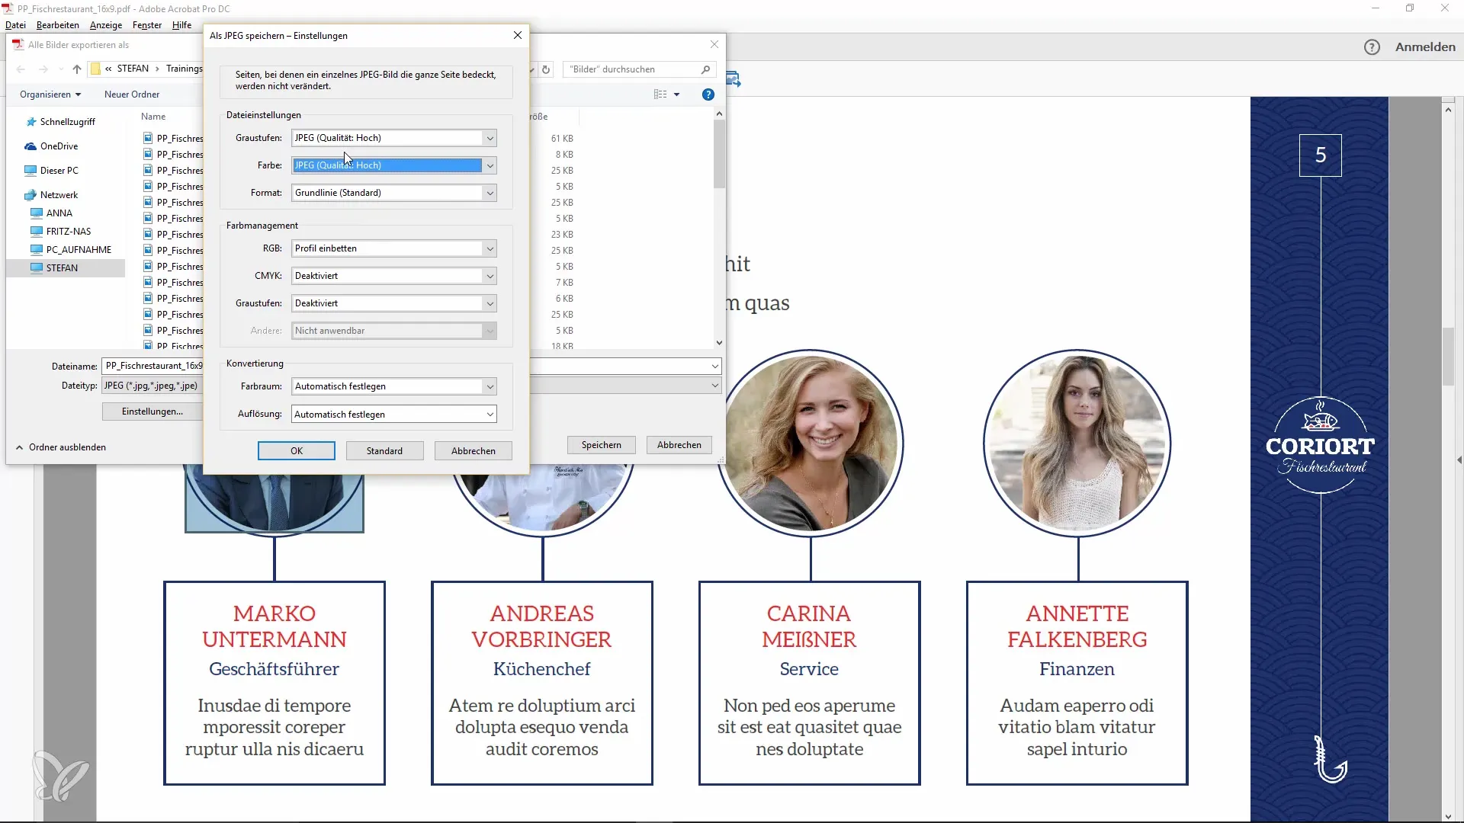Click the forward navigation arrow in the file dialog
The image size is (1464, 823).
coord(43,69)
